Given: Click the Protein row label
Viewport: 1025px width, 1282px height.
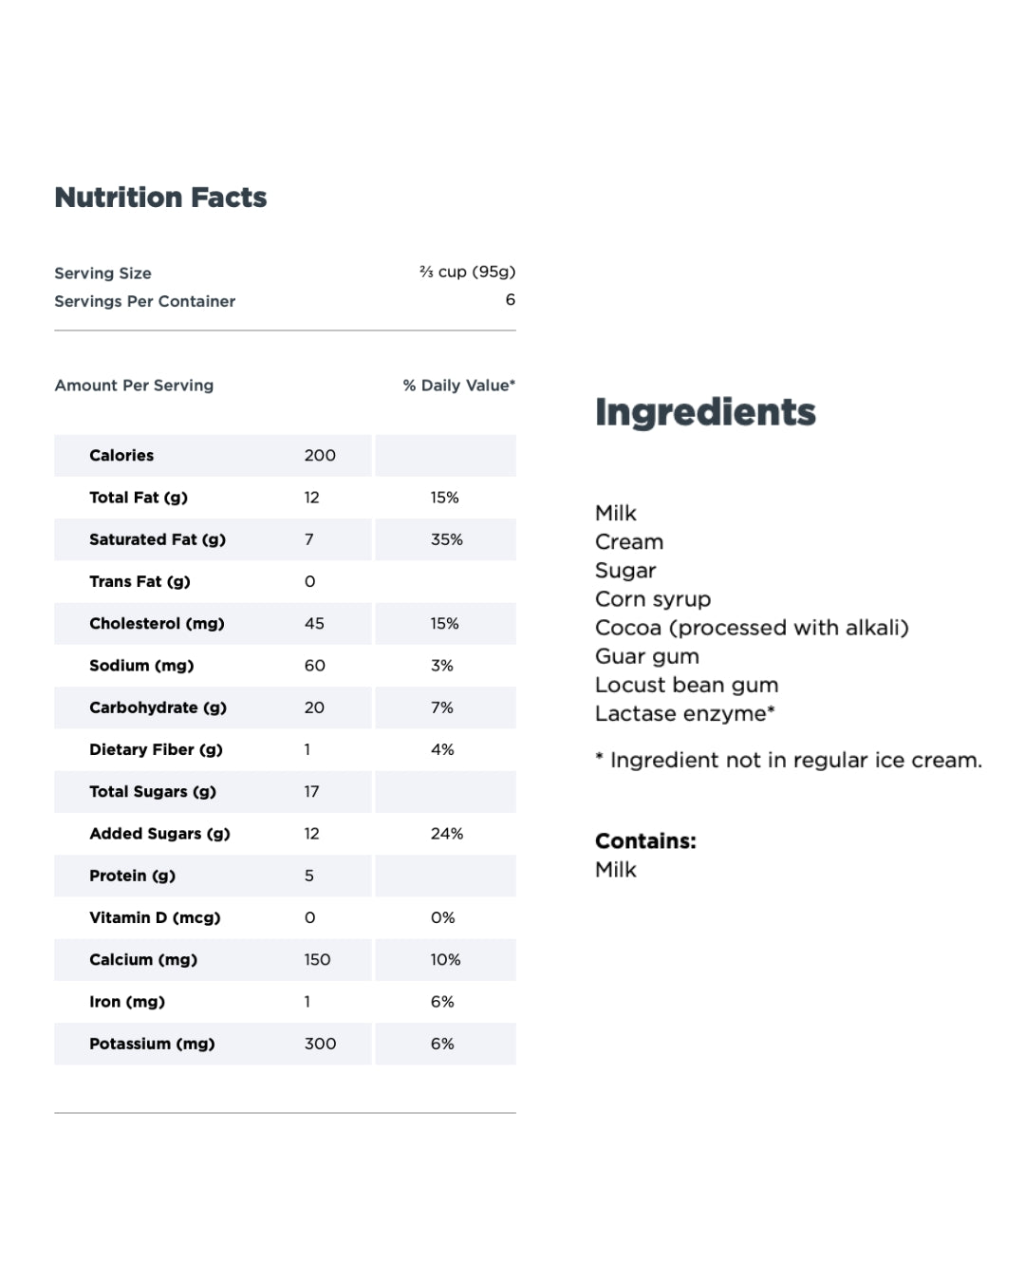Looking at the screenshot, I should [x=132, y=876].
